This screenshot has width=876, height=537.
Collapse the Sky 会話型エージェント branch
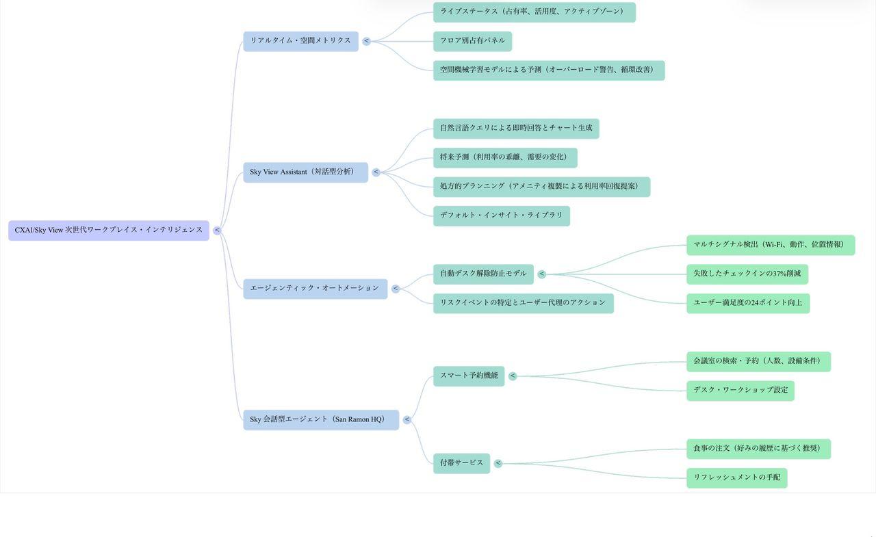[407, 420]
